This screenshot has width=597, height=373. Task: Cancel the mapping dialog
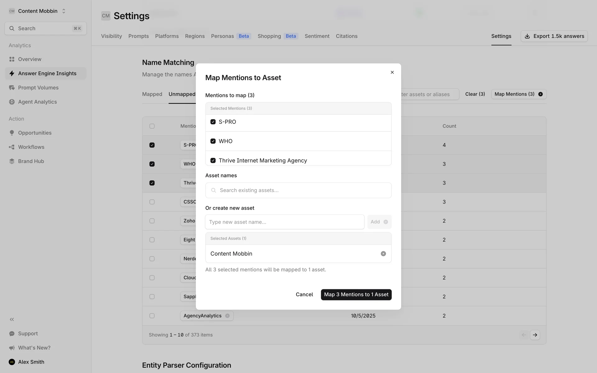point(304,294)
